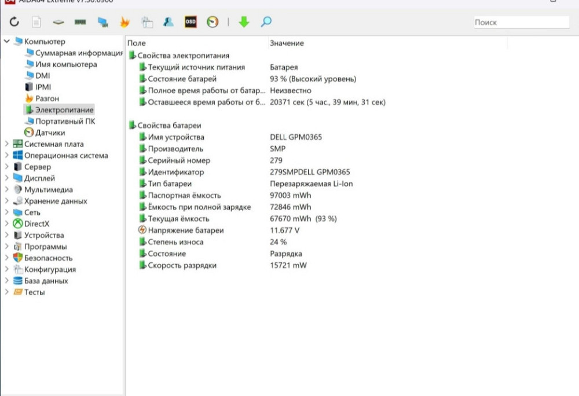Expand the Сеть tree node
The width and height of the screenshot is (579, 396).
tap(7, 212)
